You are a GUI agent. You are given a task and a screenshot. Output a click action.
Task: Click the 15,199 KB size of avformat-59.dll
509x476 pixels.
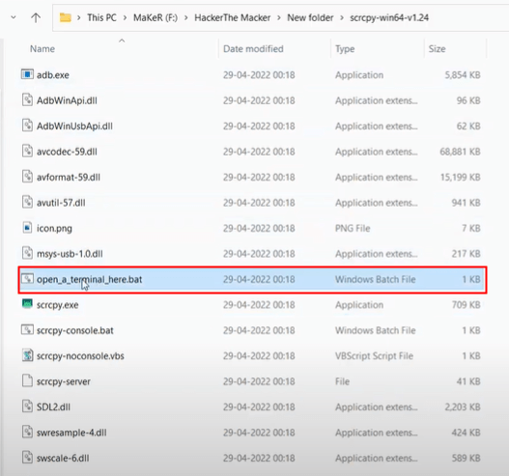tap(461, 177)
